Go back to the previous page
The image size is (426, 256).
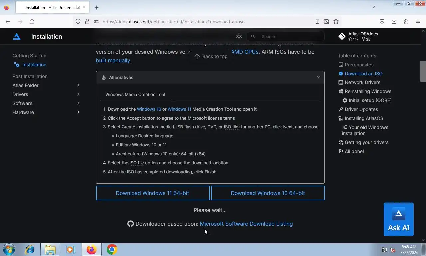(x=8, y=22)
